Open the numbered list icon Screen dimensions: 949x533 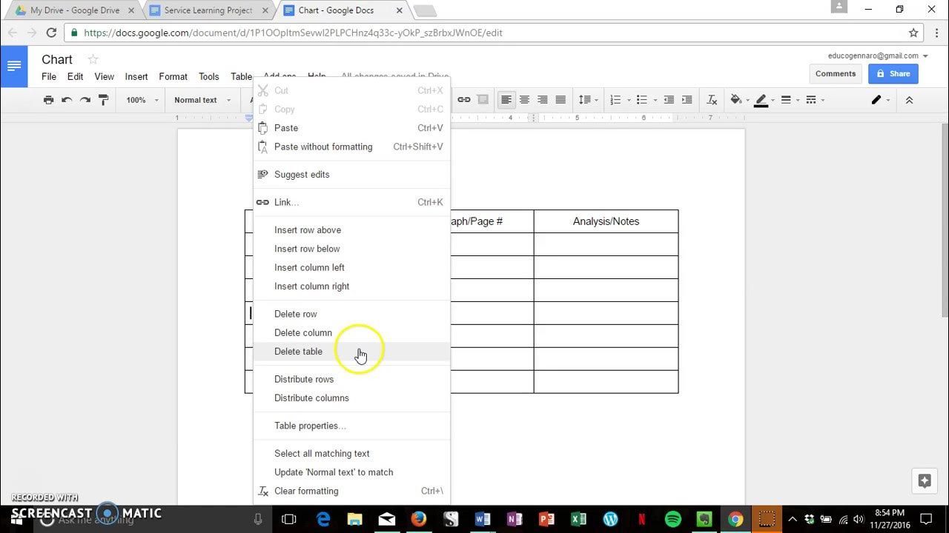615,100
